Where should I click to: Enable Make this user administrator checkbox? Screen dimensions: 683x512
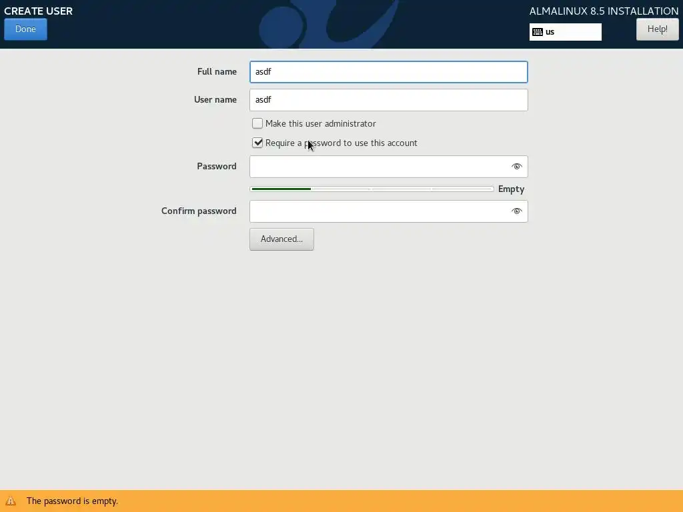257,123
